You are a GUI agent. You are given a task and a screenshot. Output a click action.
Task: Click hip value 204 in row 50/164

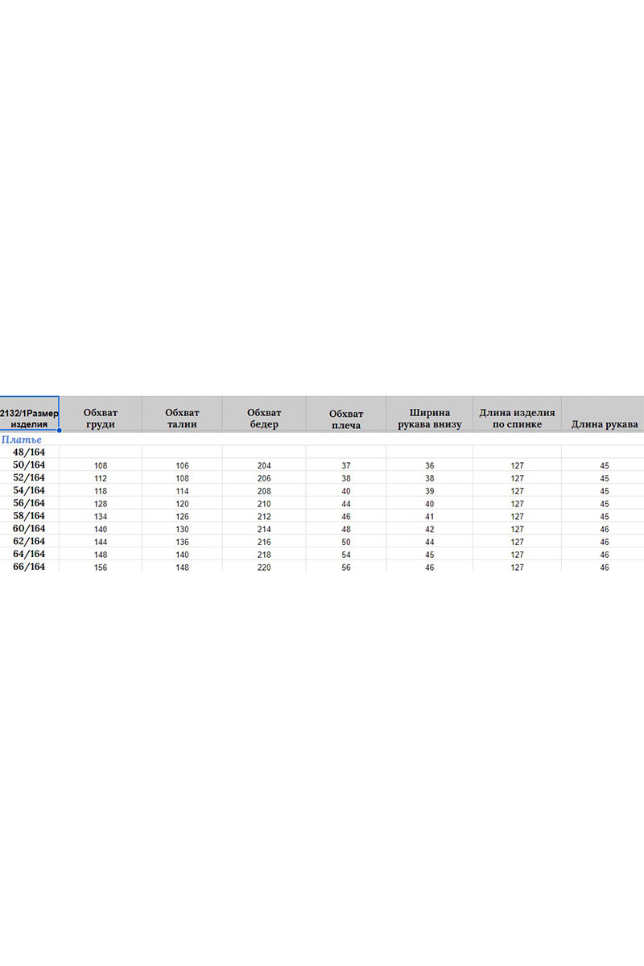(264, 466)
